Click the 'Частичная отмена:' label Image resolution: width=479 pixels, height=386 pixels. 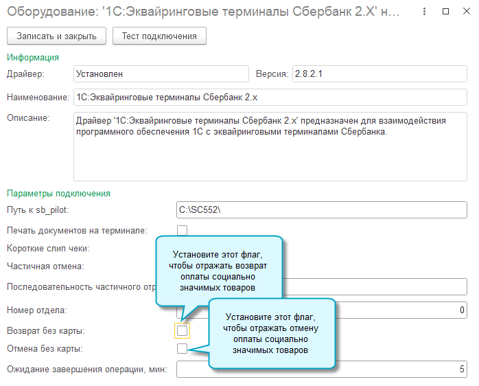(45, 266)
